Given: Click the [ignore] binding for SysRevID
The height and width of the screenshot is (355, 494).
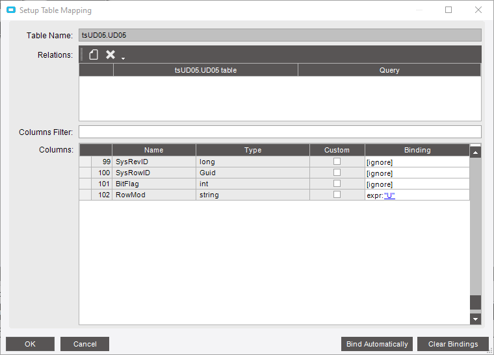Looking at the screenshot, I should coord(417,162).
